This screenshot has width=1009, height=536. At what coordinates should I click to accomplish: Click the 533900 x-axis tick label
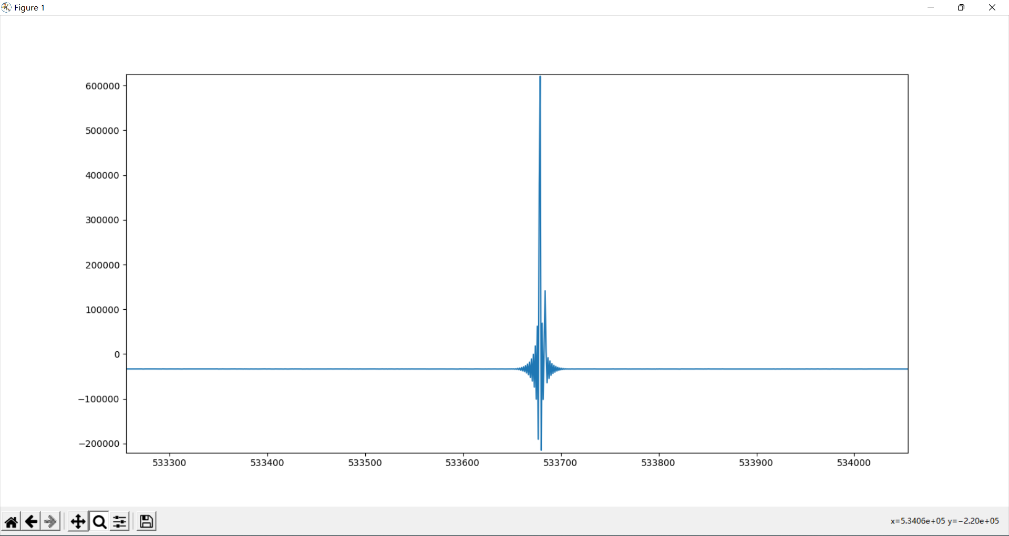point(756,463)
